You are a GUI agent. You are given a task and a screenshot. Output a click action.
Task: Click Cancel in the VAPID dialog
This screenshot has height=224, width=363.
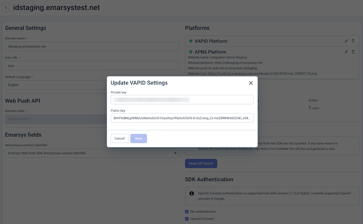point(120,139)
